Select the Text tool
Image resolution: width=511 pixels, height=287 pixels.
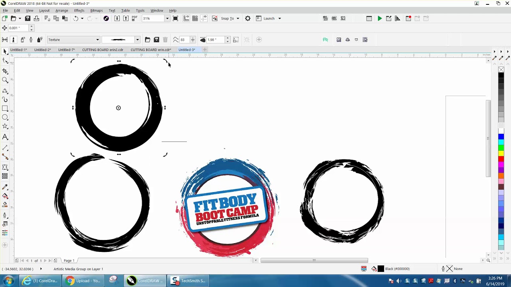tap(5, 137)
